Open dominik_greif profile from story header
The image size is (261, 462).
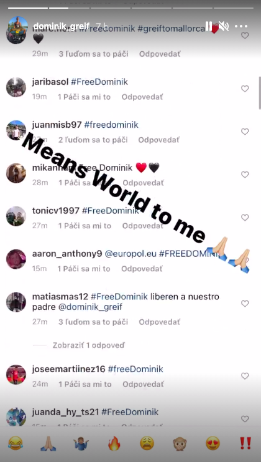62,27
